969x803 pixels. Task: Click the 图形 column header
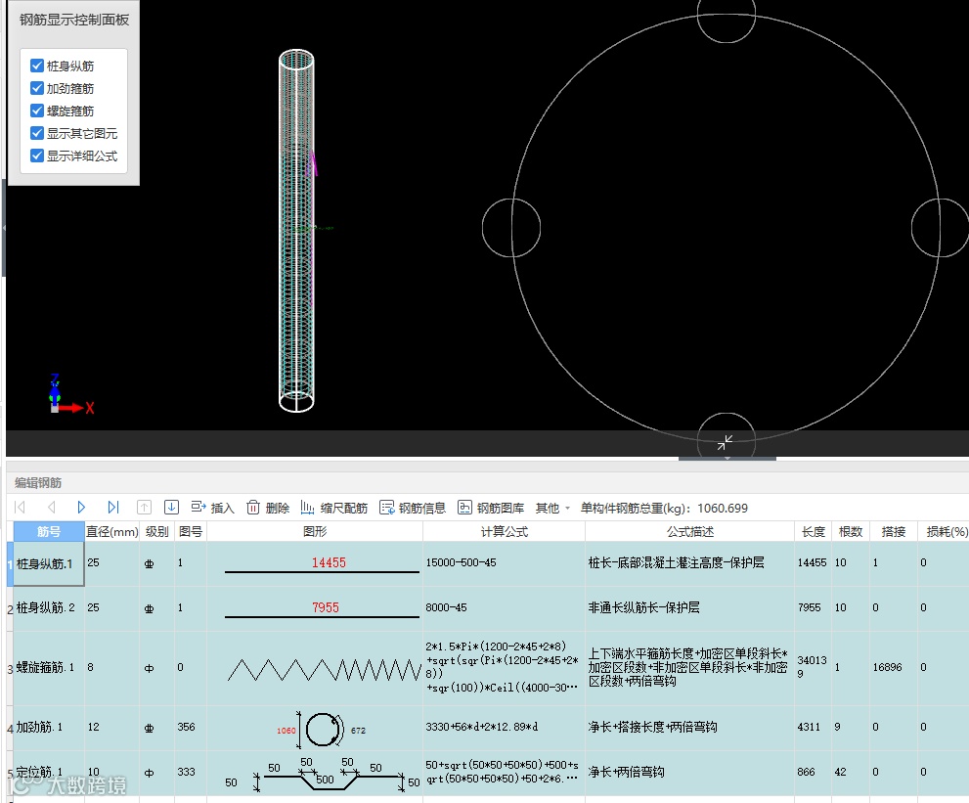pyautogui.click(x=315, y=532)
